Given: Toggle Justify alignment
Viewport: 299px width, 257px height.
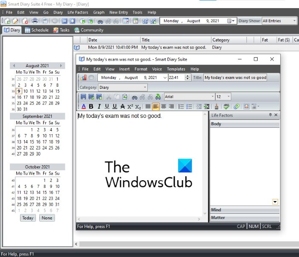Looking at the screenshot, I should click(x=148, y=106).
